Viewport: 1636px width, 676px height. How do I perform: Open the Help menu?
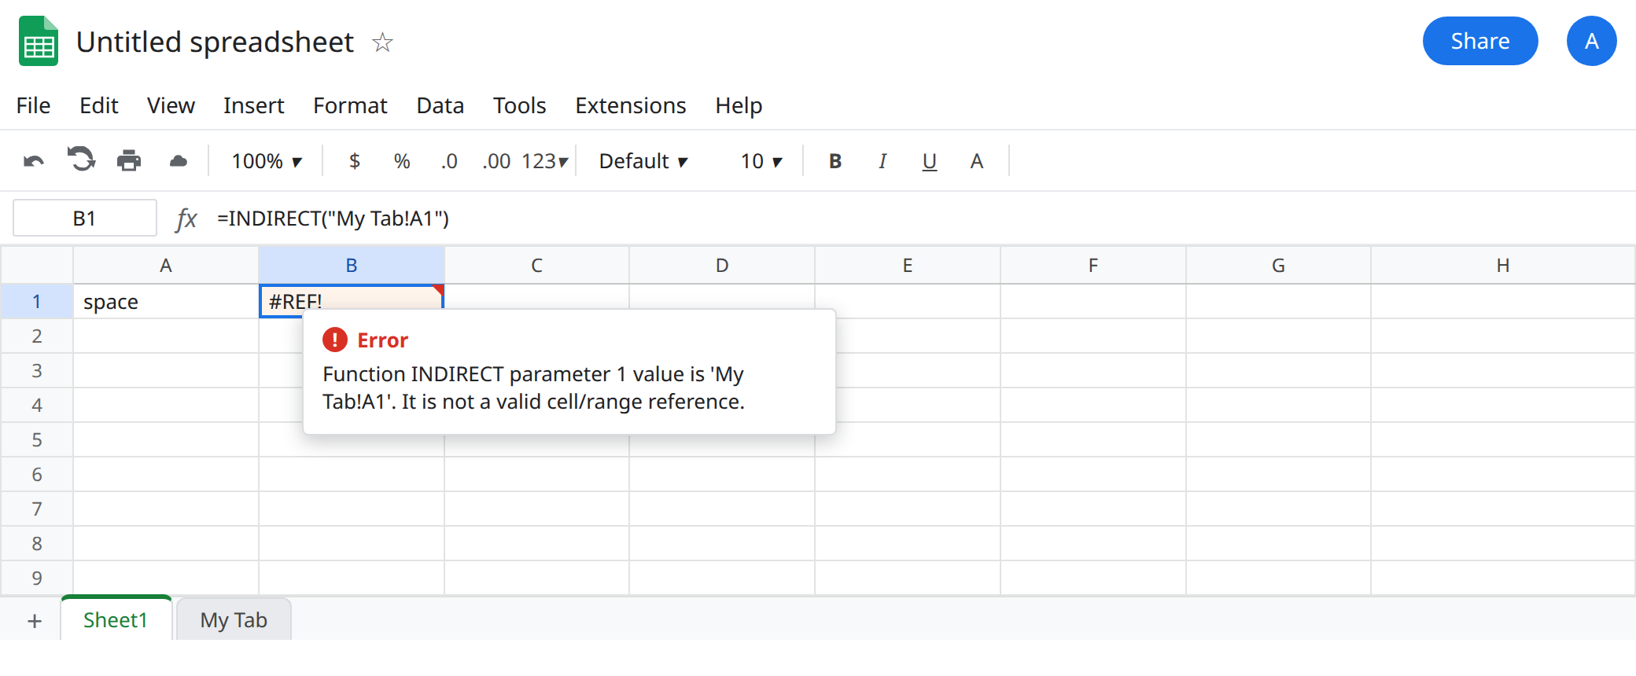point(739,105)
